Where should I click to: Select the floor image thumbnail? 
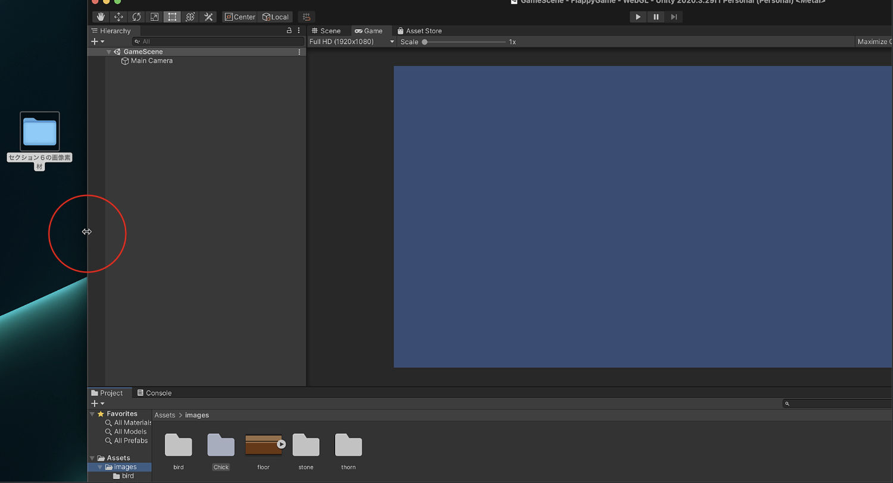click(x=263, y=445)
